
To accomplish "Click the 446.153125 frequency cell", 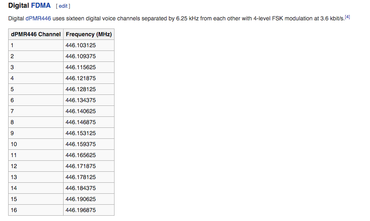I will pyautogui.click(x=81, y=133).
